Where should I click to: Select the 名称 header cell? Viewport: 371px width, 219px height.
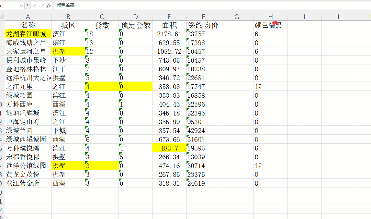click(x=28, y=25)
